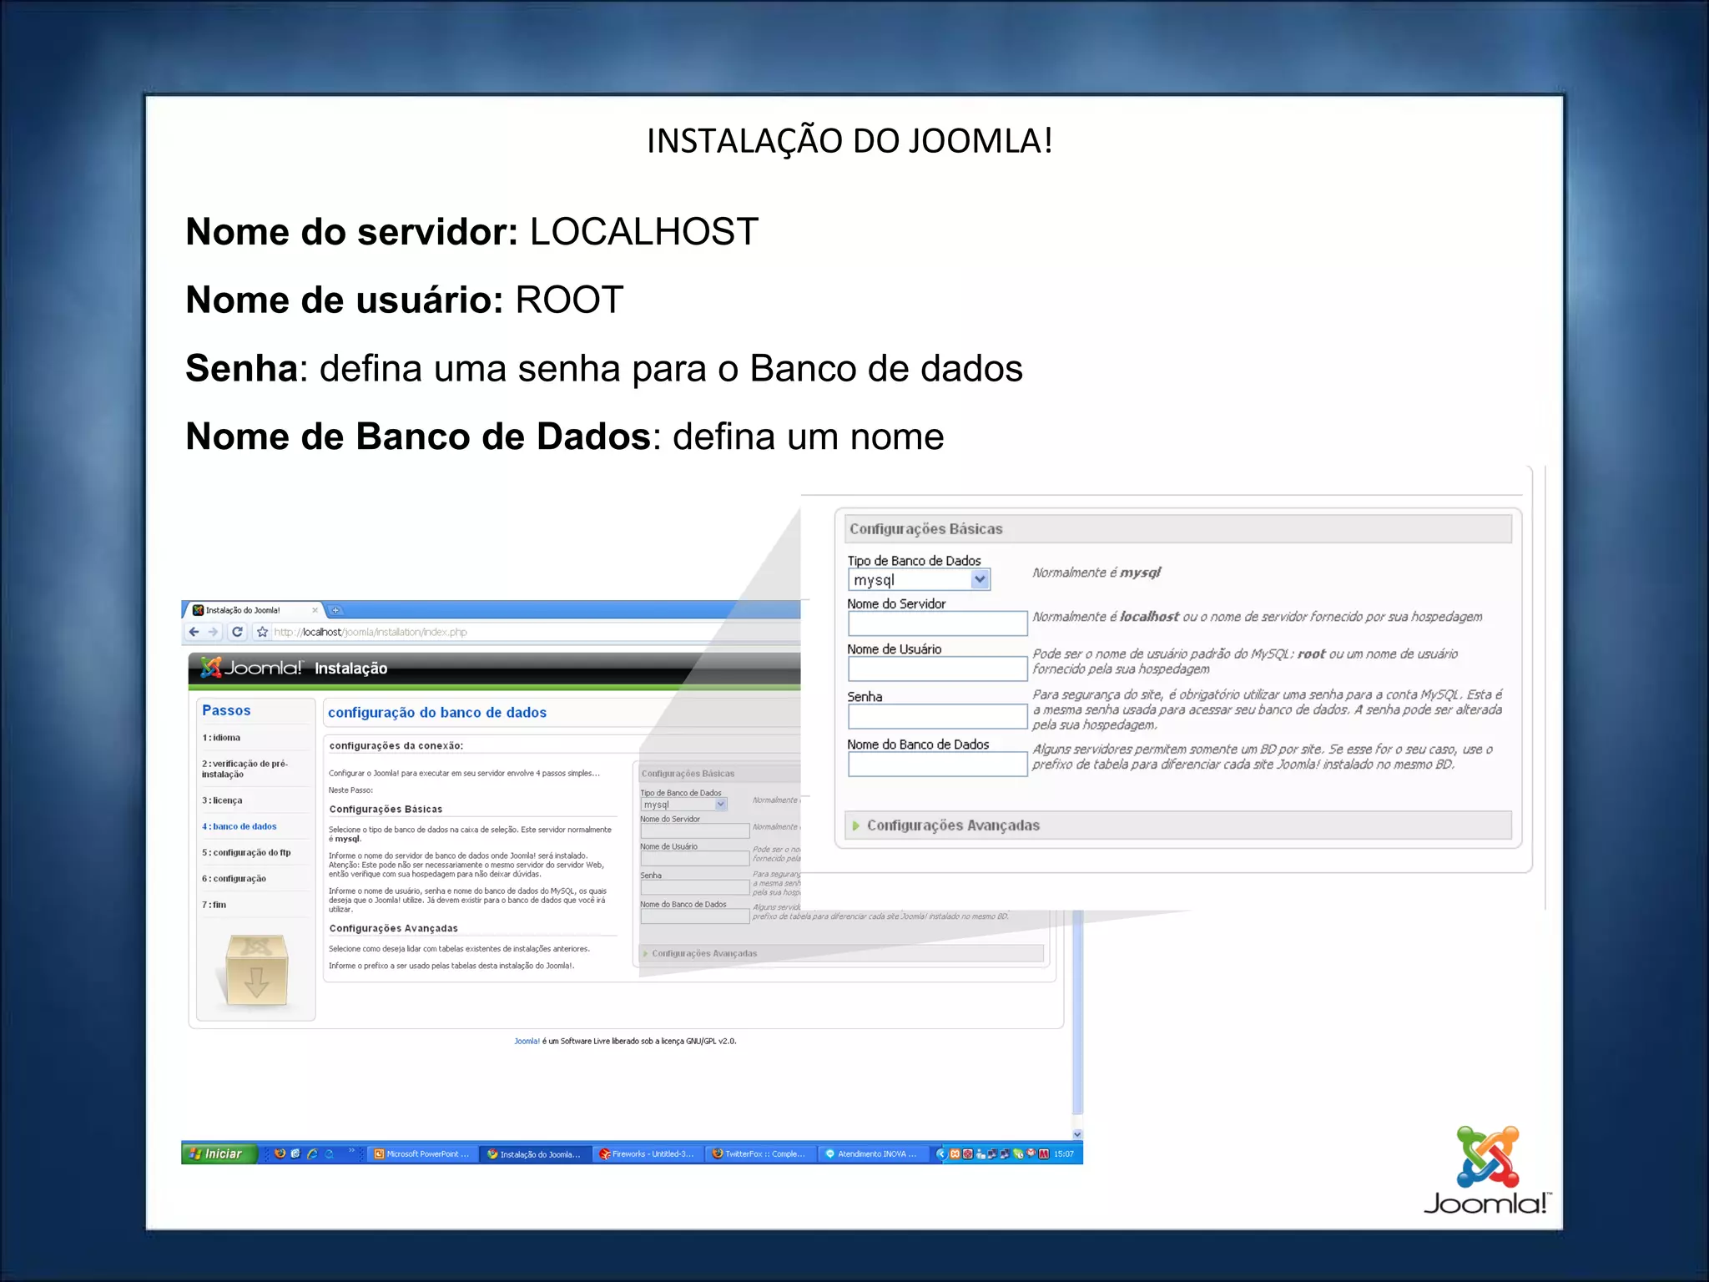Expand small Configurações Avançadas bar in browser page

pos(841,953)
